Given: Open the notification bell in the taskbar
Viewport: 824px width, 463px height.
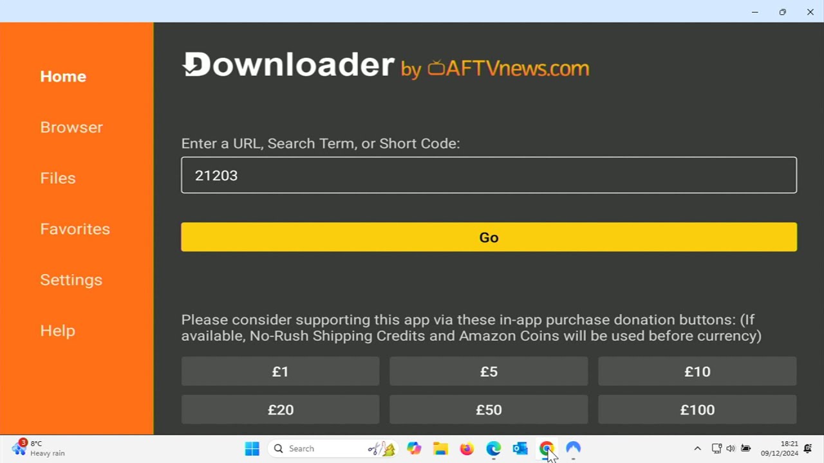Looking at the screenshot, I should coord(808,449).
